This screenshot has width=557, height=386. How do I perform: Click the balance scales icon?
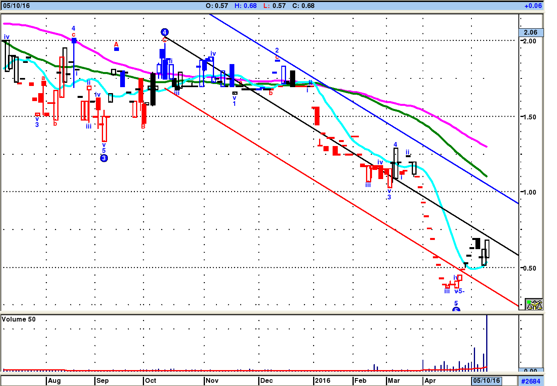(534, 304)
